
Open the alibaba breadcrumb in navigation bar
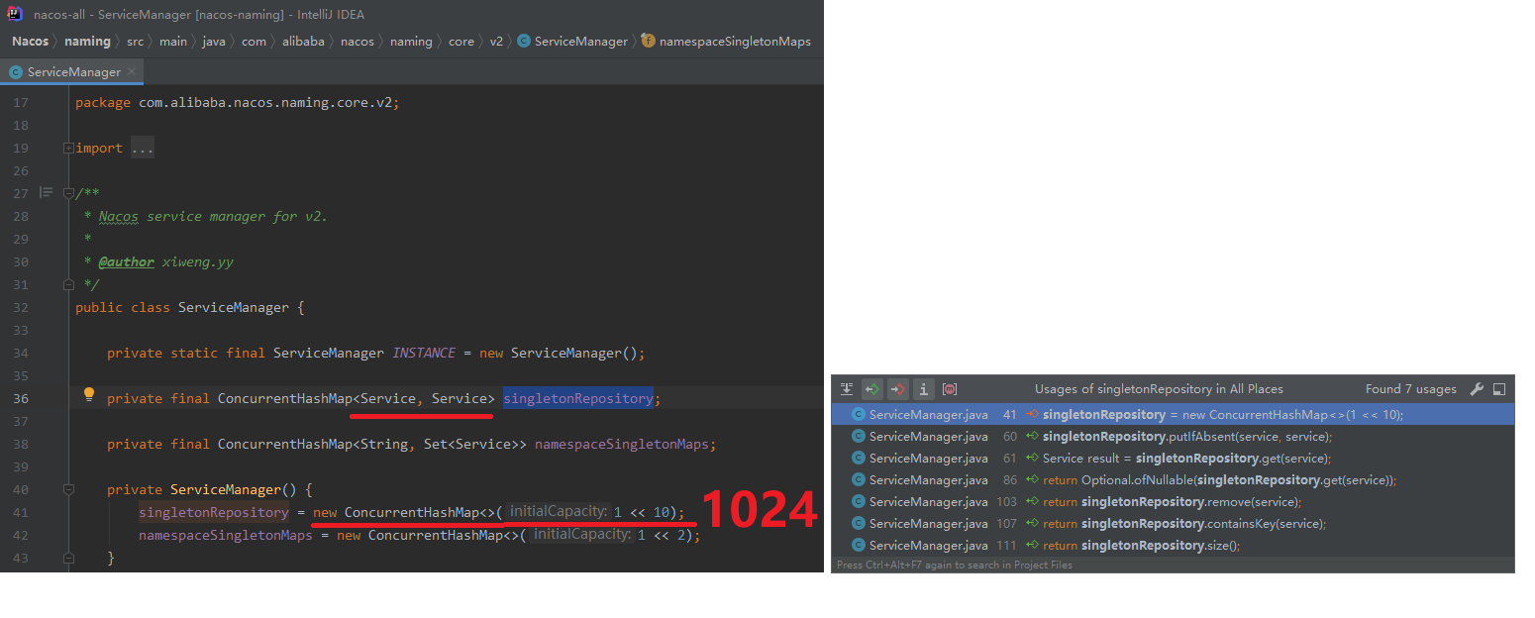tap(303, 42)
